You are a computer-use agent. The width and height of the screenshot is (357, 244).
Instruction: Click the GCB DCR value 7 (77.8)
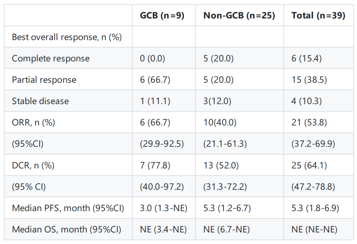pyautogui.click(x=155, y=165)
